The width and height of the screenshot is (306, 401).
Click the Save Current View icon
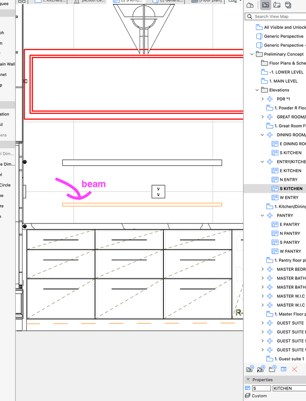tap(250, 369)
